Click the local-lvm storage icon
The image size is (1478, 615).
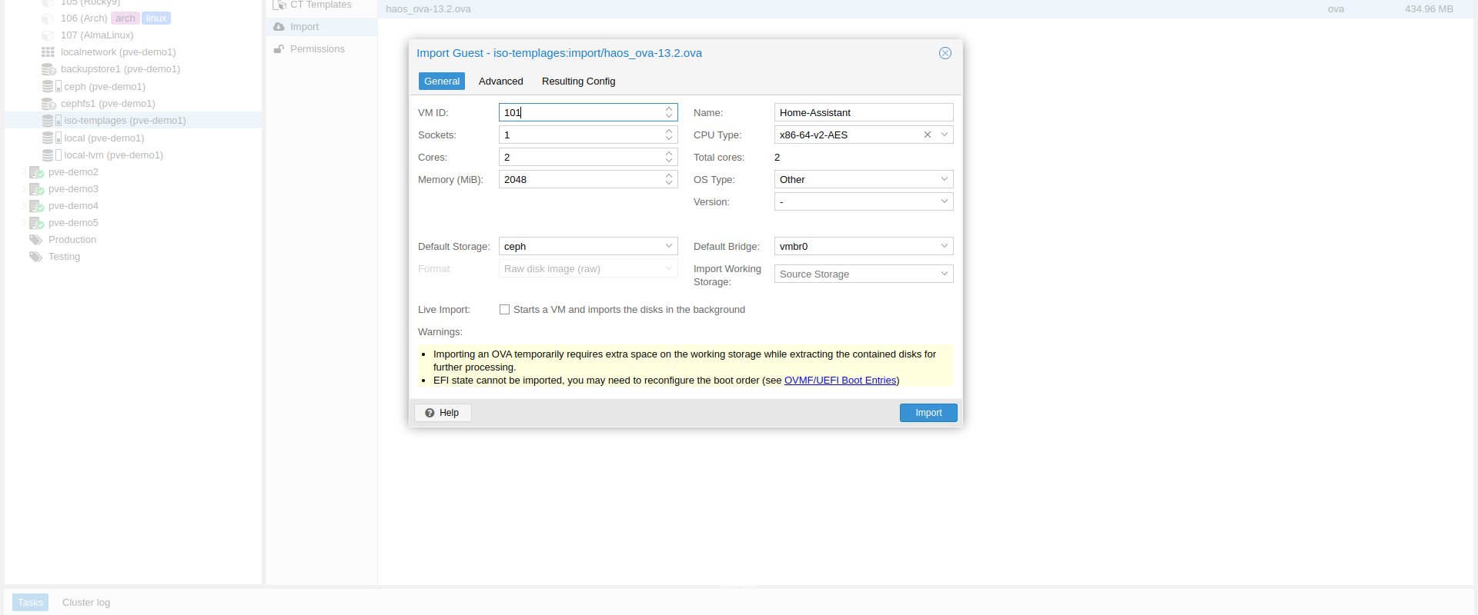pos(52,155)
